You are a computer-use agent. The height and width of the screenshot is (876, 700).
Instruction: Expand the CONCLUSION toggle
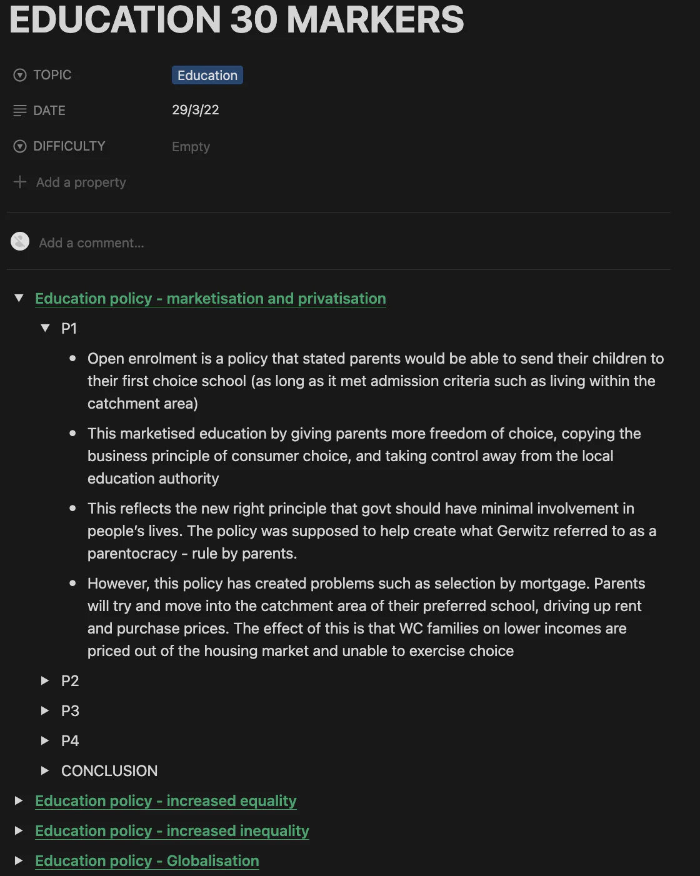[45, 770]
